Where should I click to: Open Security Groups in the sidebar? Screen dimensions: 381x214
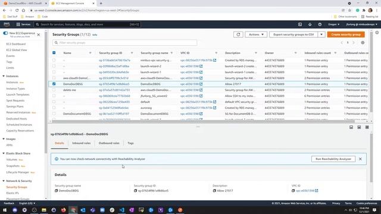point(17,187)
